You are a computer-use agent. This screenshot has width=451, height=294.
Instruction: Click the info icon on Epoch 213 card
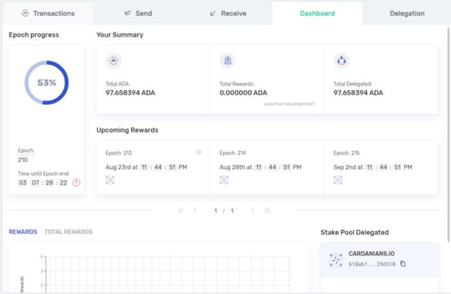click(x=198, y=152)
